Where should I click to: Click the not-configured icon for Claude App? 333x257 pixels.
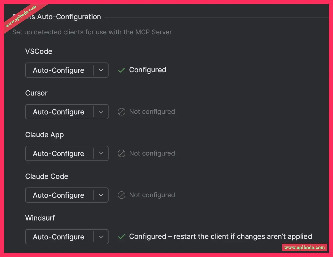click(x=122, y=153)
